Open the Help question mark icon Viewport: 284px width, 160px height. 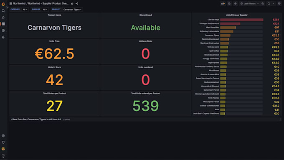(3, 155)
